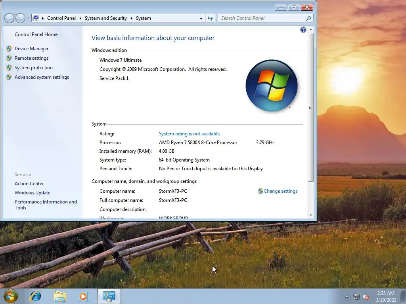Click the Change settings link
Screen dimensions: 406x304
pyautogui.click(x=280, y=191)
